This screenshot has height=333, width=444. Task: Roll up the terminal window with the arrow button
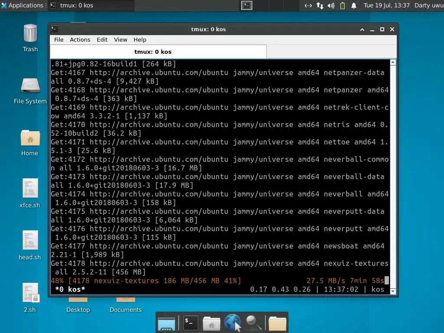tap(362, 29)
